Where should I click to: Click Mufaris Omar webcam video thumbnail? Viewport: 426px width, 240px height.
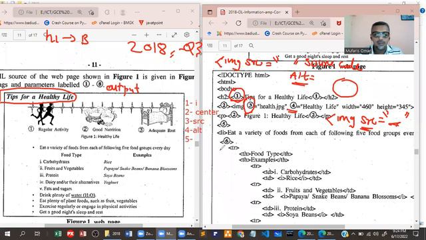pos(379,35)
